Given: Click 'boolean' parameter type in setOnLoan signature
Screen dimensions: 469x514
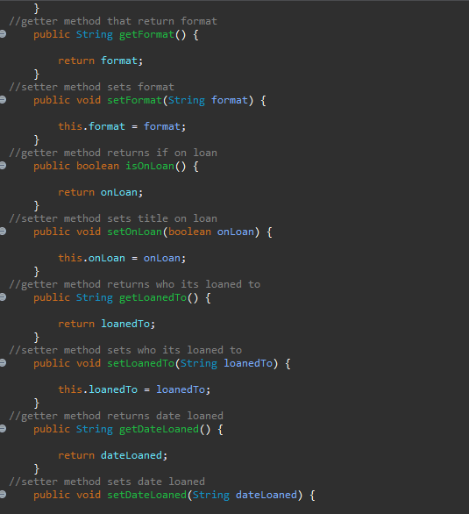Looking at the screenshot, I should (189, 232).
